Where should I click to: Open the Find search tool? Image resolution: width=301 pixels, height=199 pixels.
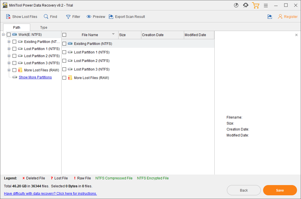pyautogui.click(x=46, y=17)
